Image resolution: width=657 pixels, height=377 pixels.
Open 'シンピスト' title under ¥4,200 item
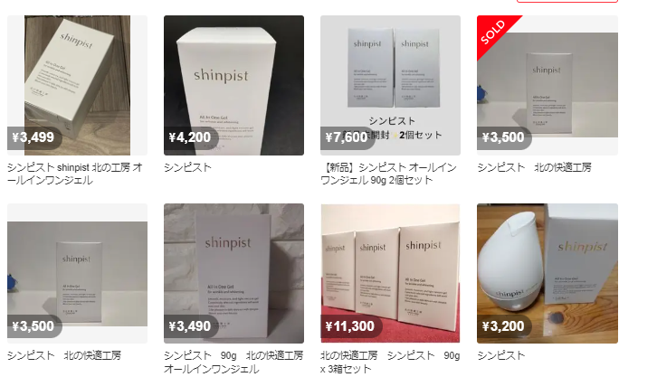[x=187, y=167]
